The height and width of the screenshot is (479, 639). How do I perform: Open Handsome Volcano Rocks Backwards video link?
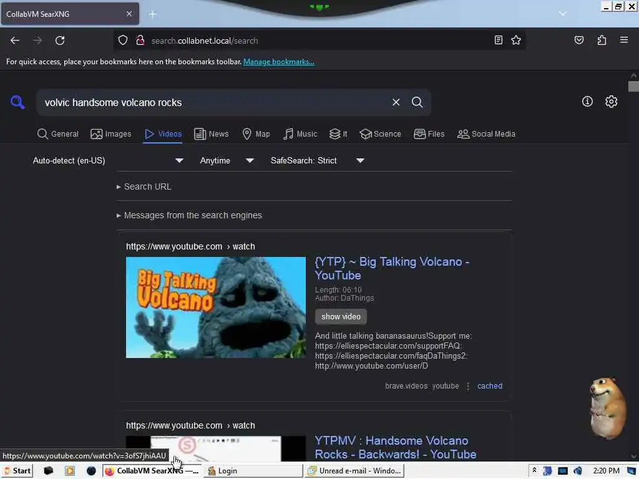395,447
